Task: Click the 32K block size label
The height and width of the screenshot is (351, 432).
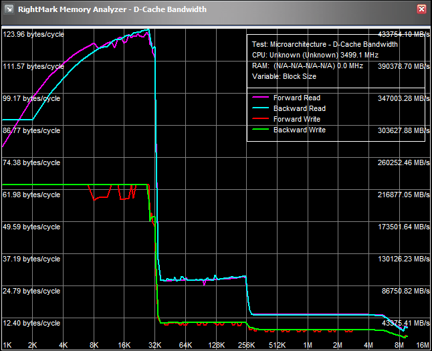Action: [x=155, y=345]
